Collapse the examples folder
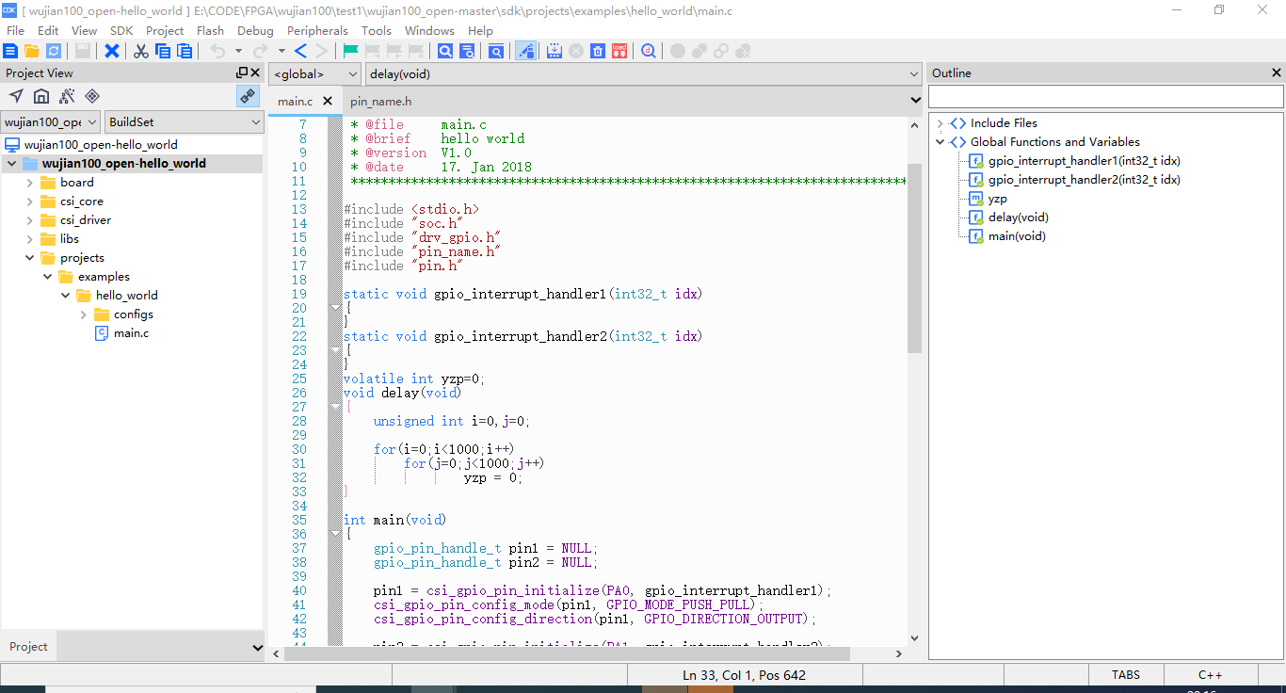1286x693 pixels. [48, 277]
